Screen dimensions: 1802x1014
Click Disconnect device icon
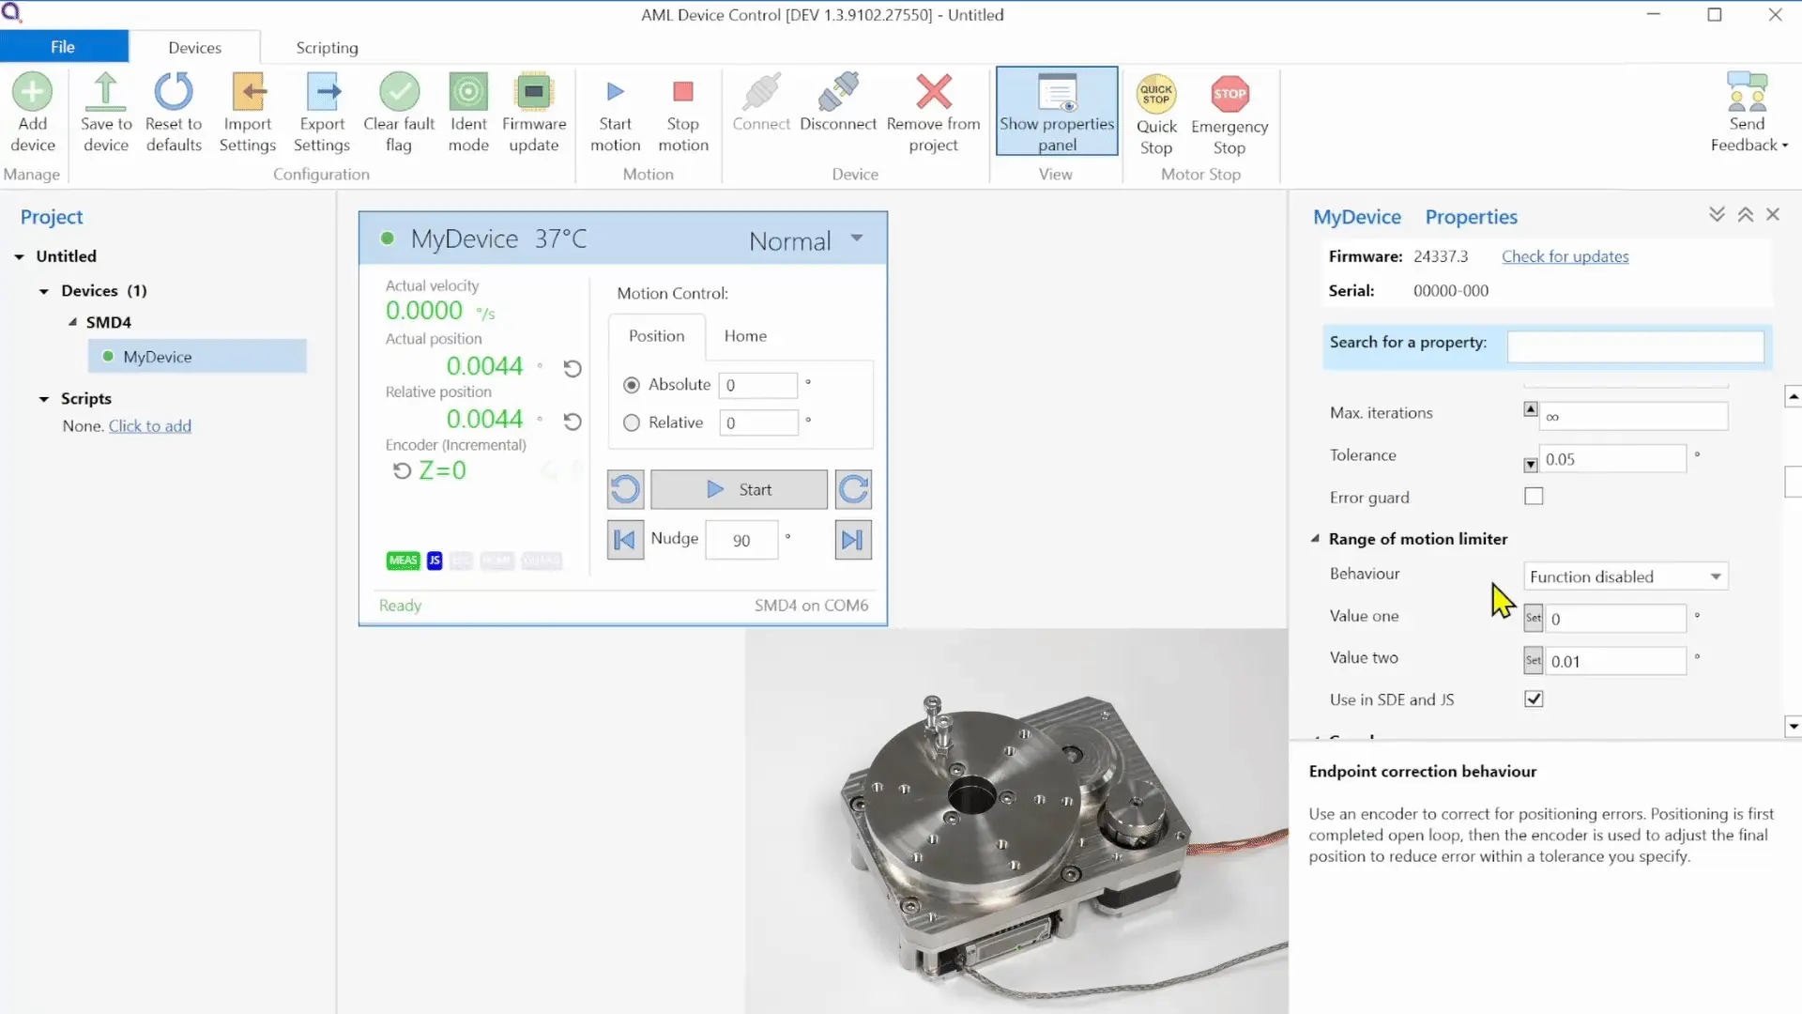tap(837, 93)
